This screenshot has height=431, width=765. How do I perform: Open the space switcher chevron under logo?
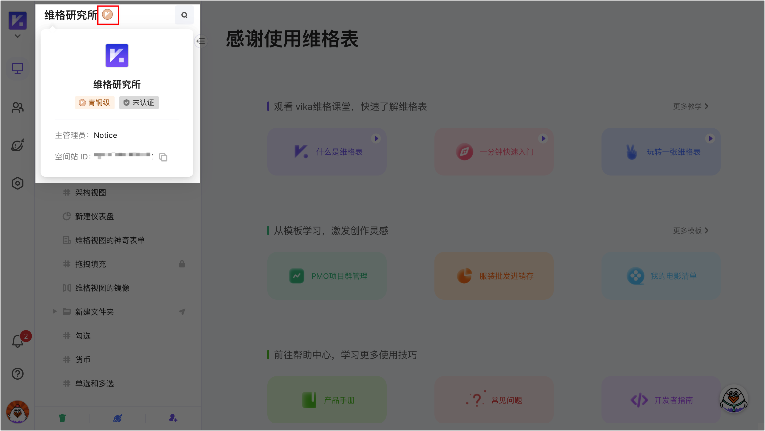pyautogui.click(x=18, y=36)
